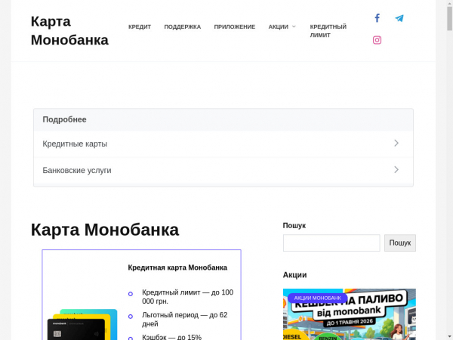This screenshot has height=340, width=453.
Task: Open the Кредитный лимит menu item
Action: (x=328, y=31)
